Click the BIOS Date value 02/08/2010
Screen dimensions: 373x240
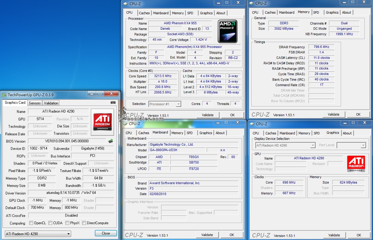(193, 194)
